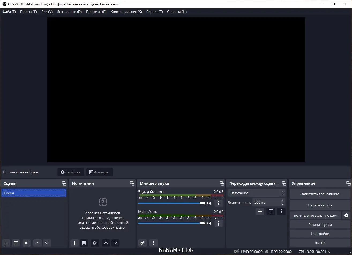Toggle Режим студии

pyautogui.click(x=320, y=225)
